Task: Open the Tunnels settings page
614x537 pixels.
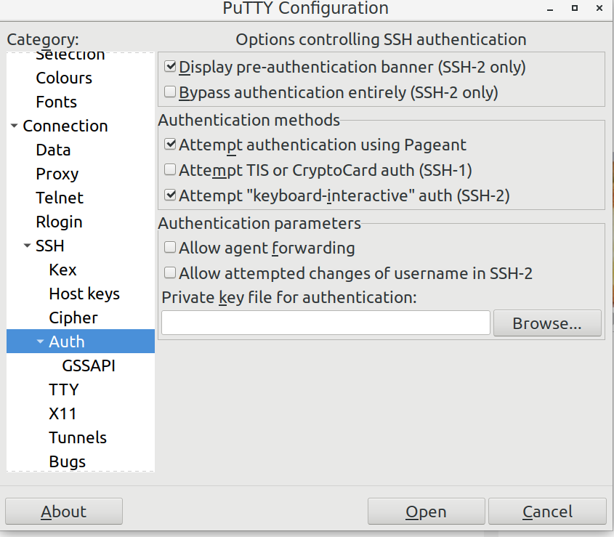Action: point(77,437)
